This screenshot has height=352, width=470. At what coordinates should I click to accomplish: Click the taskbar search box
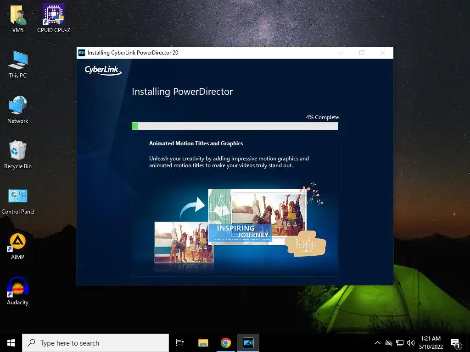[95, 343]
